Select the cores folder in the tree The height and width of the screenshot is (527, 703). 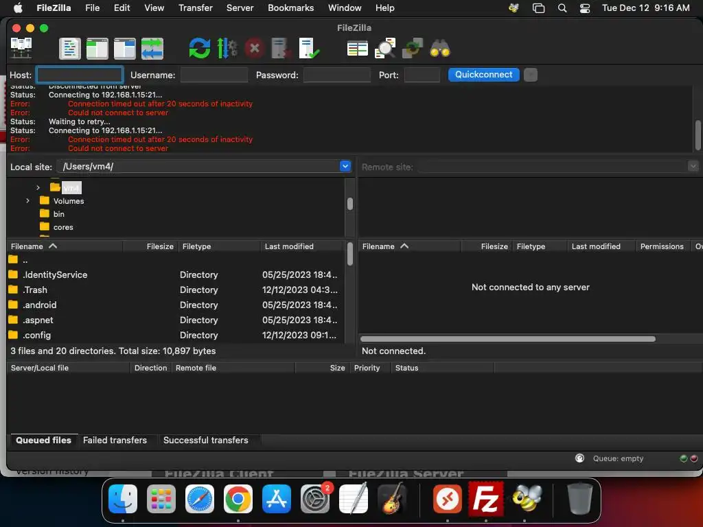pos(62,227)
